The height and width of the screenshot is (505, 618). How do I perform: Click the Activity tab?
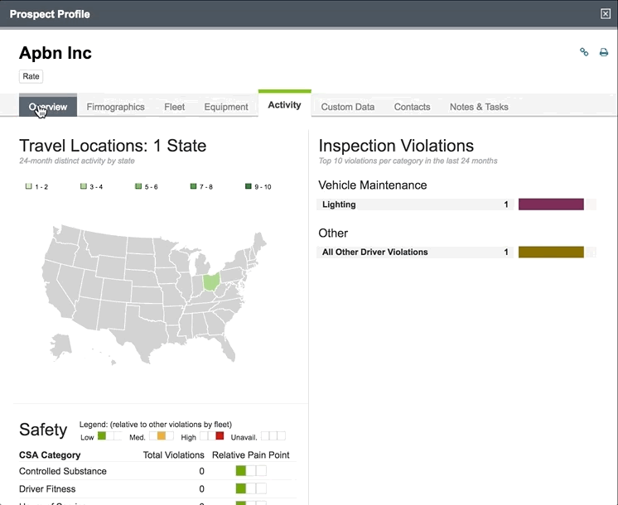pos(284,105)
